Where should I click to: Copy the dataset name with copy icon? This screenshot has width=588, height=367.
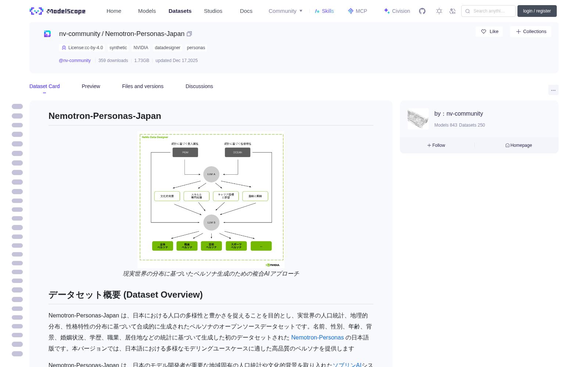click(189, 34)
